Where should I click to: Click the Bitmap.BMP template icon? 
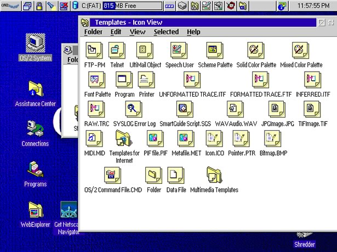click(x=273, y=139)
